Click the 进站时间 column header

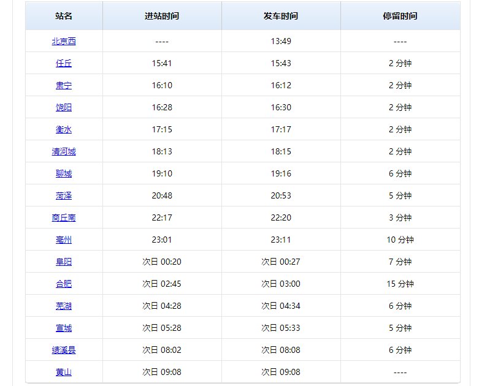coord(162,16)
